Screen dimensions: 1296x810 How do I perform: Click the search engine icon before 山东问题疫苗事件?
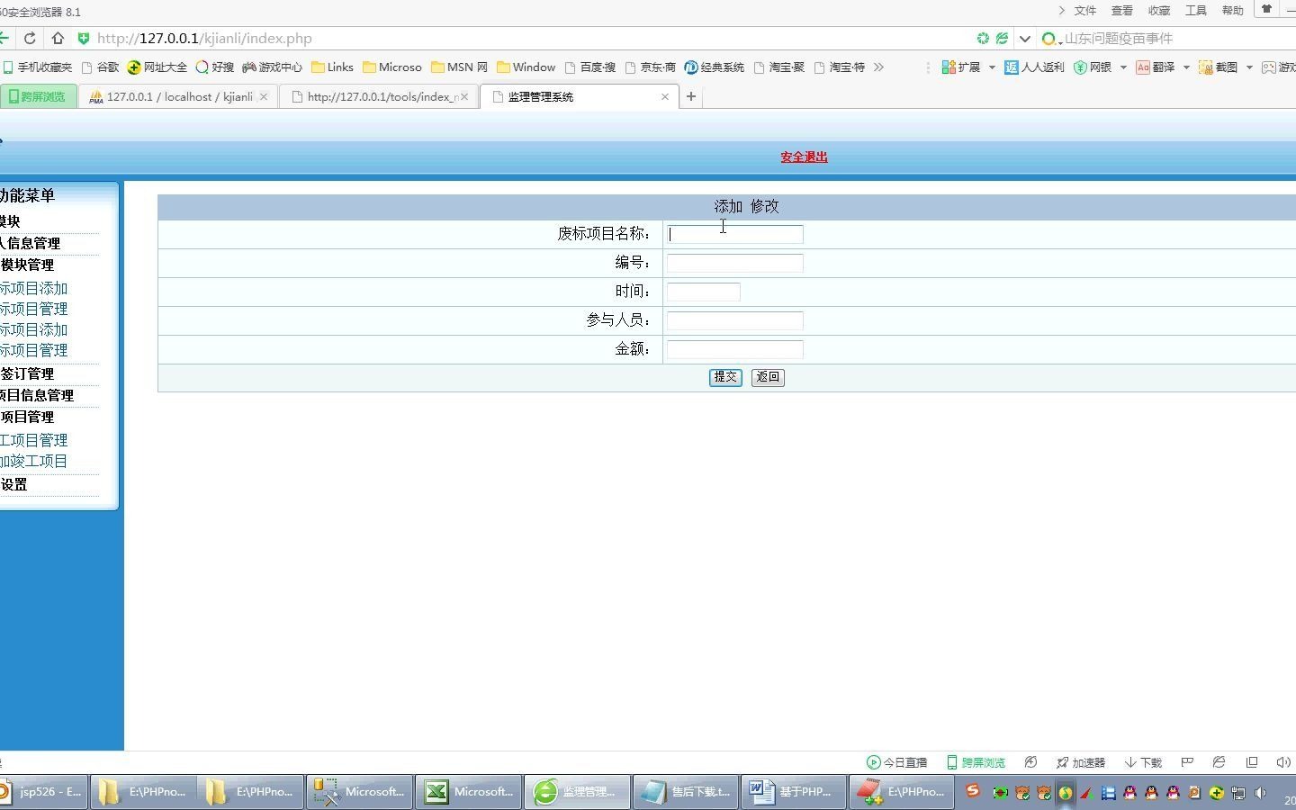point(1048,39)
